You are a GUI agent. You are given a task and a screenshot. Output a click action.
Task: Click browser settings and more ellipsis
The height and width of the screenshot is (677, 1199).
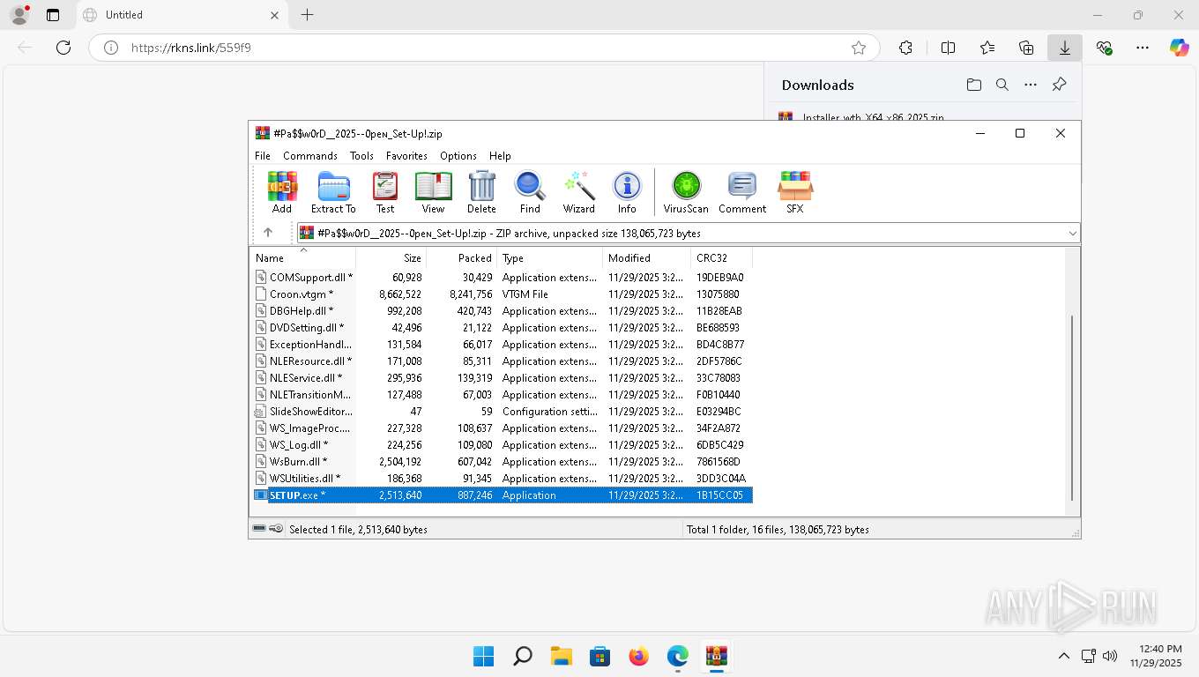(1143, 48)
